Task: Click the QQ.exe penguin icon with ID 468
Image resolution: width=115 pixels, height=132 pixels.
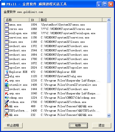Action: (x=7, y=106)
